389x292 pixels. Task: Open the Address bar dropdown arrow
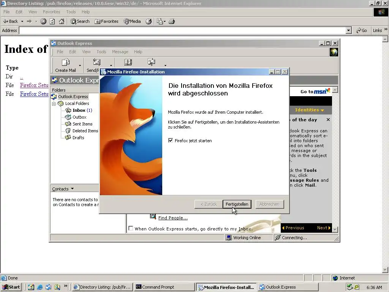coord(349,30)
